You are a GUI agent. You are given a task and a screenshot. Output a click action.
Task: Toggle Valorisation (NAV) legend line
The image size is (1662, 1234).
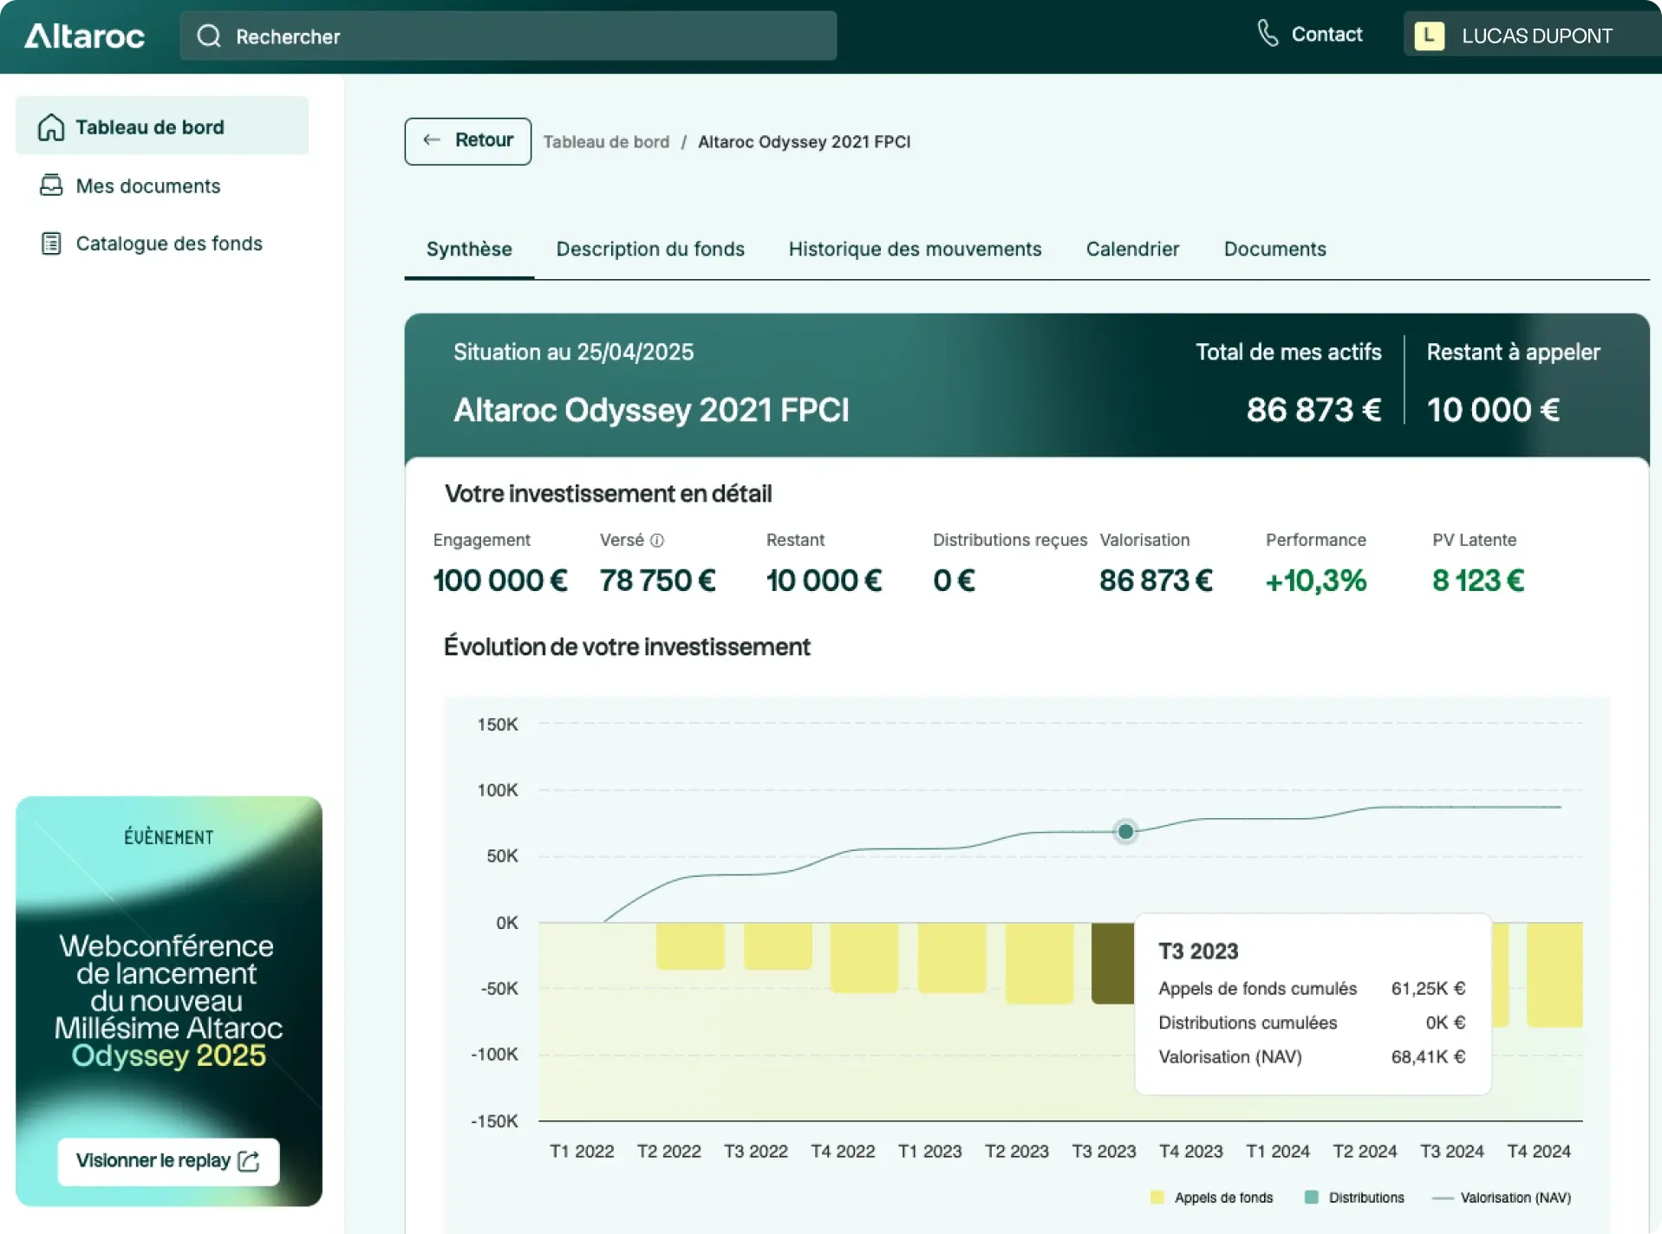[x=1443, y=1198]
